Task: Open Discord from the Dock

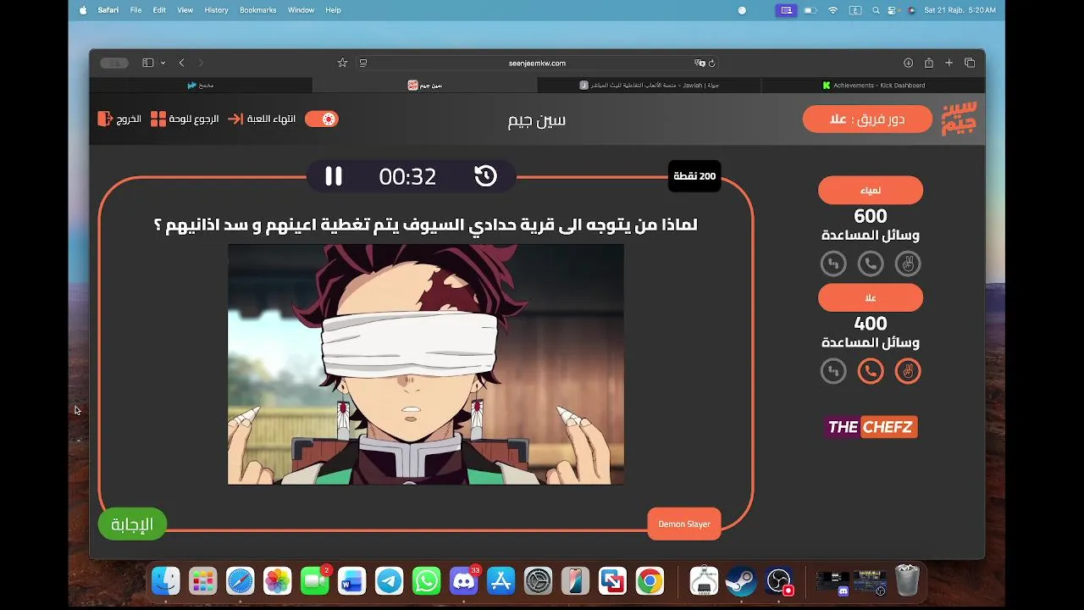Action: click(x=464, y=580)
